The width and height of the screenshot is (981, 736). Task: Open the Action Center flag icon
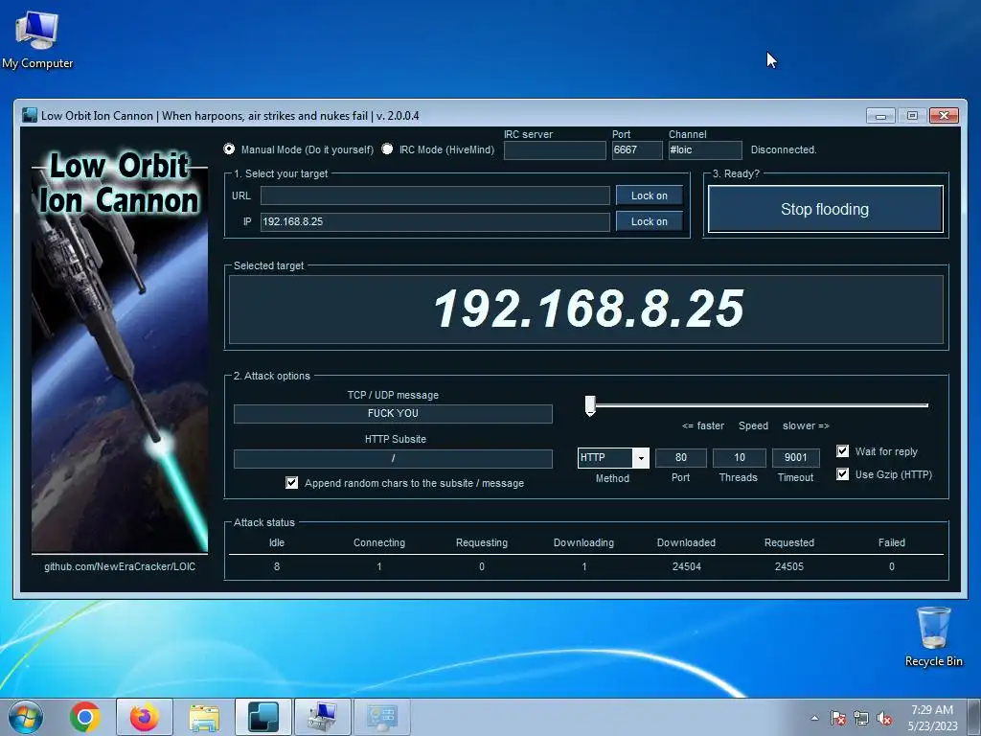click(x=837, y=718)
